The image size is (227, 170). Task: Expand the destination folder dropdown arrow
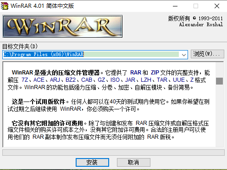point(184,55)
